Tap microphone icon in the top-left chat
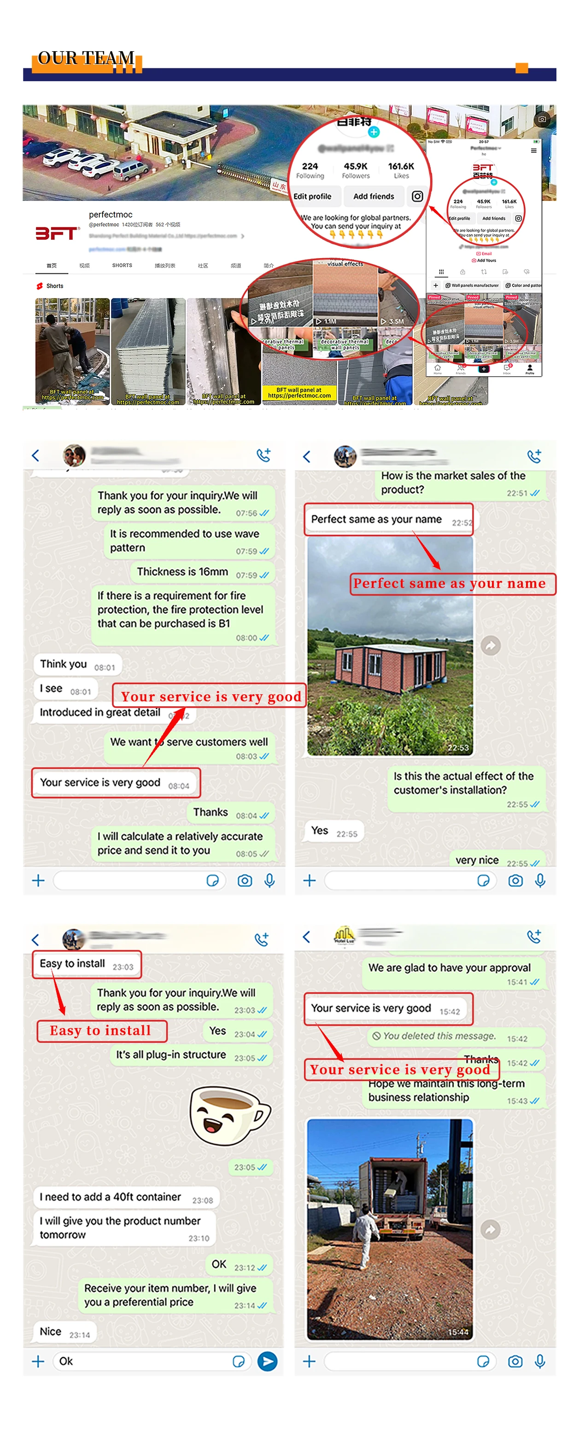The height and width of the screenshot is (1442, 579). (269, 881)
